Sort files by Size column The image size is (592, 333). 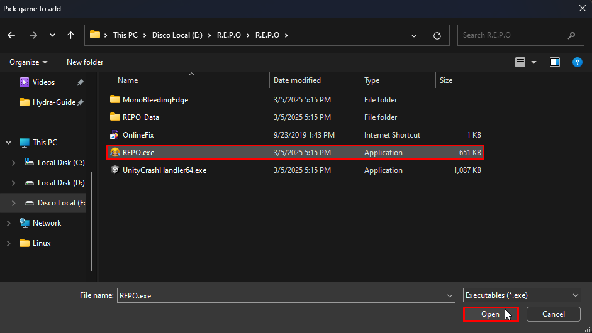[x=446, y=80]
